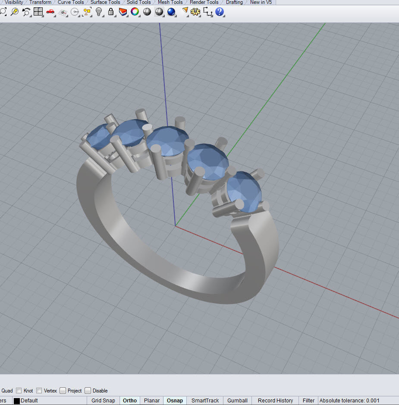
Task: Open the New in V5 tab
Action: (261, 2)
